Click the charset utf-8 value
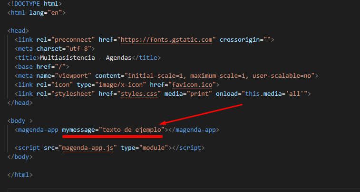 tap(81, 48)
